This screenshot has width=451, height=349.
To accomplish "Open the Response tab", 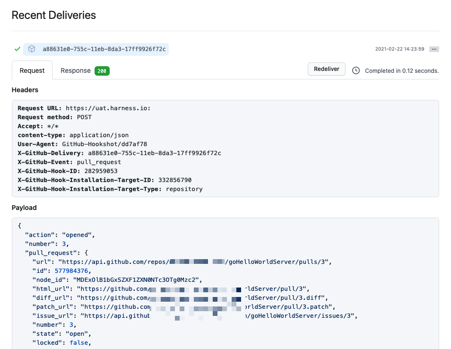I will coord(75,70).
